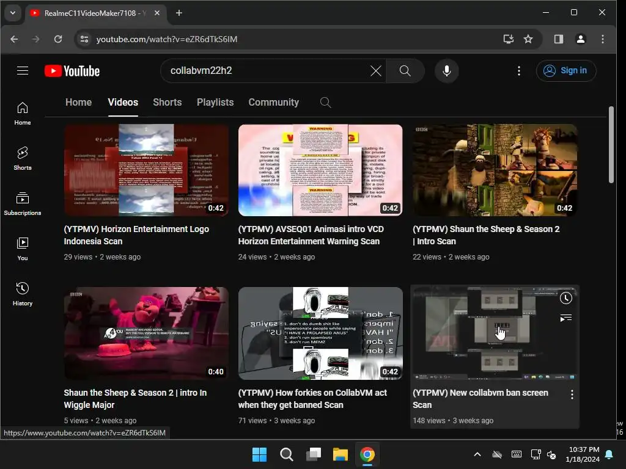Click the youtube.com address bar URL

coord(167,39)
